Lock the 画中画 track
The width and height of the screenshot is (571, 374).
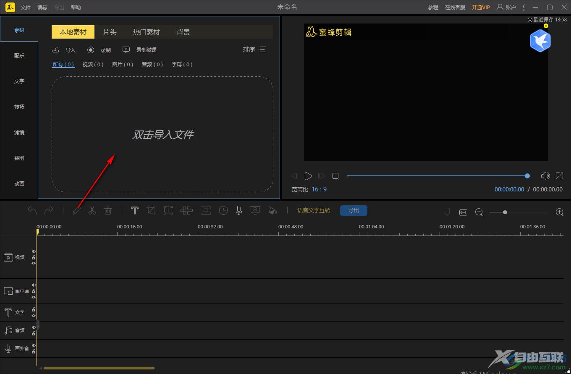[34, 291]
